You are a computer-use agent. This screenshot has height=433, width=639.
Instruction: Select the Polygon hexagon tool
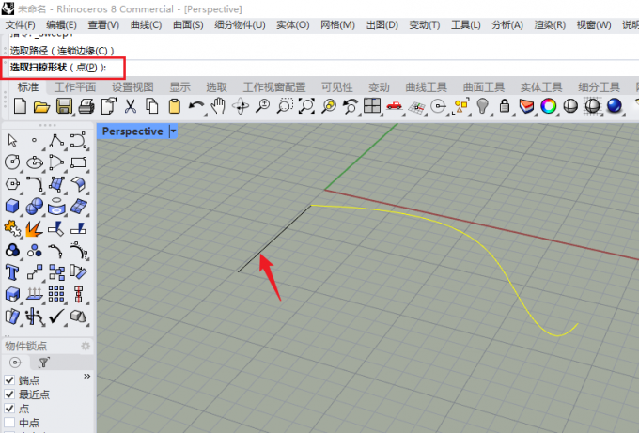pyautogui.click(x=12, y=184)
